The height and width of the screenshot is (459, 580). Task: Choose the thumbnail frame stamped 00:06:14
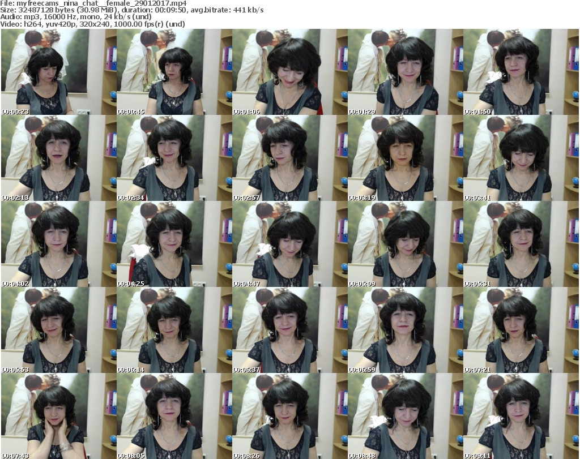(174, 330)
